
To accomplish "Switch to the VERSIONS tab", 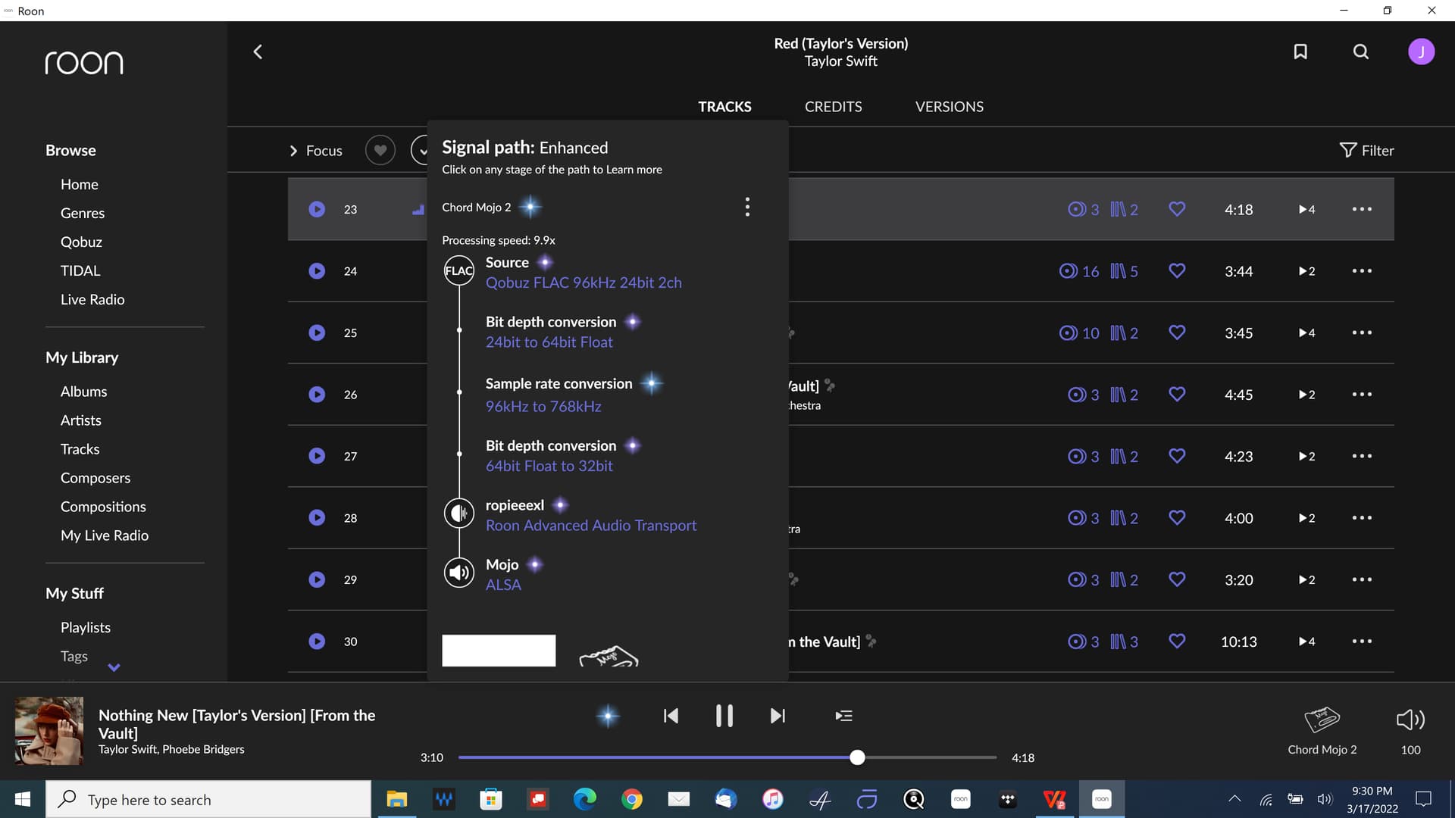I will 949,107.
